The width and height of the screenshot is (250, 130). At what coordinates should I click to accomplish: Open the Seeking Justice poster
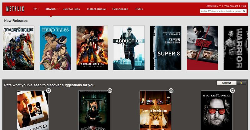[x=202, y=48]
